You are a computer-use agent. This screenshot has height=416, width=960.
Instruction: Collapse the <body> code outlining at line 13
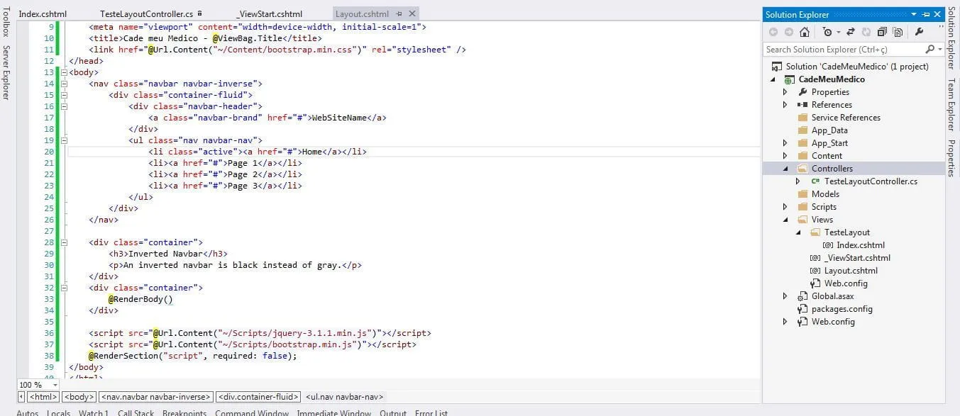click(x=64, y=72)
